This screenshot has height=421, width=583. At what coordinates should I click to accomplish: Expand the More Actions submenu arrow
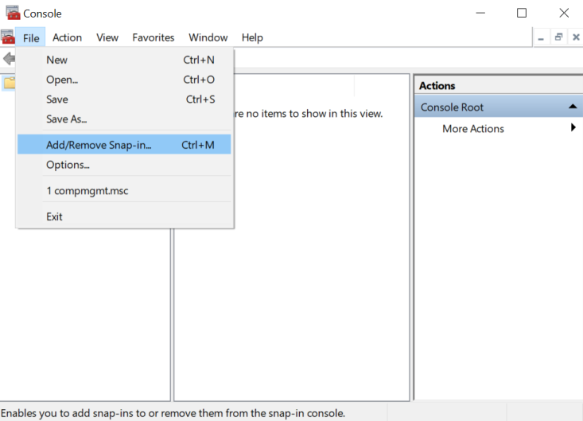click(x=573, y=127)
